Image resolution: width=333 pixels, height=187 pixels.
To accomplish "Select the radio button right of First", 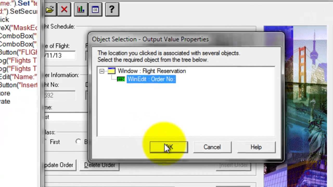I will (78, 142).
